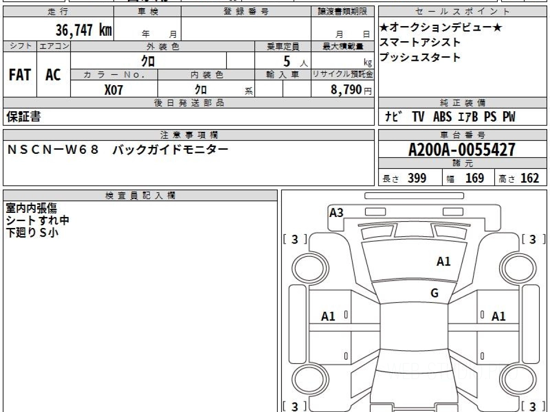The image size is (550, 412).
Task: Select the PS equipment item
Action: click(x=490, y=117)
